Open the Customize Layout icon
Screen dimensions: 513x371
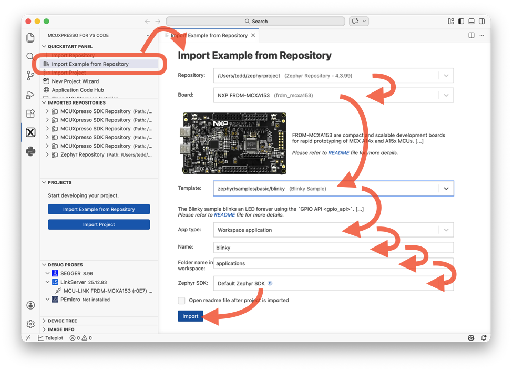click(451, 21)
